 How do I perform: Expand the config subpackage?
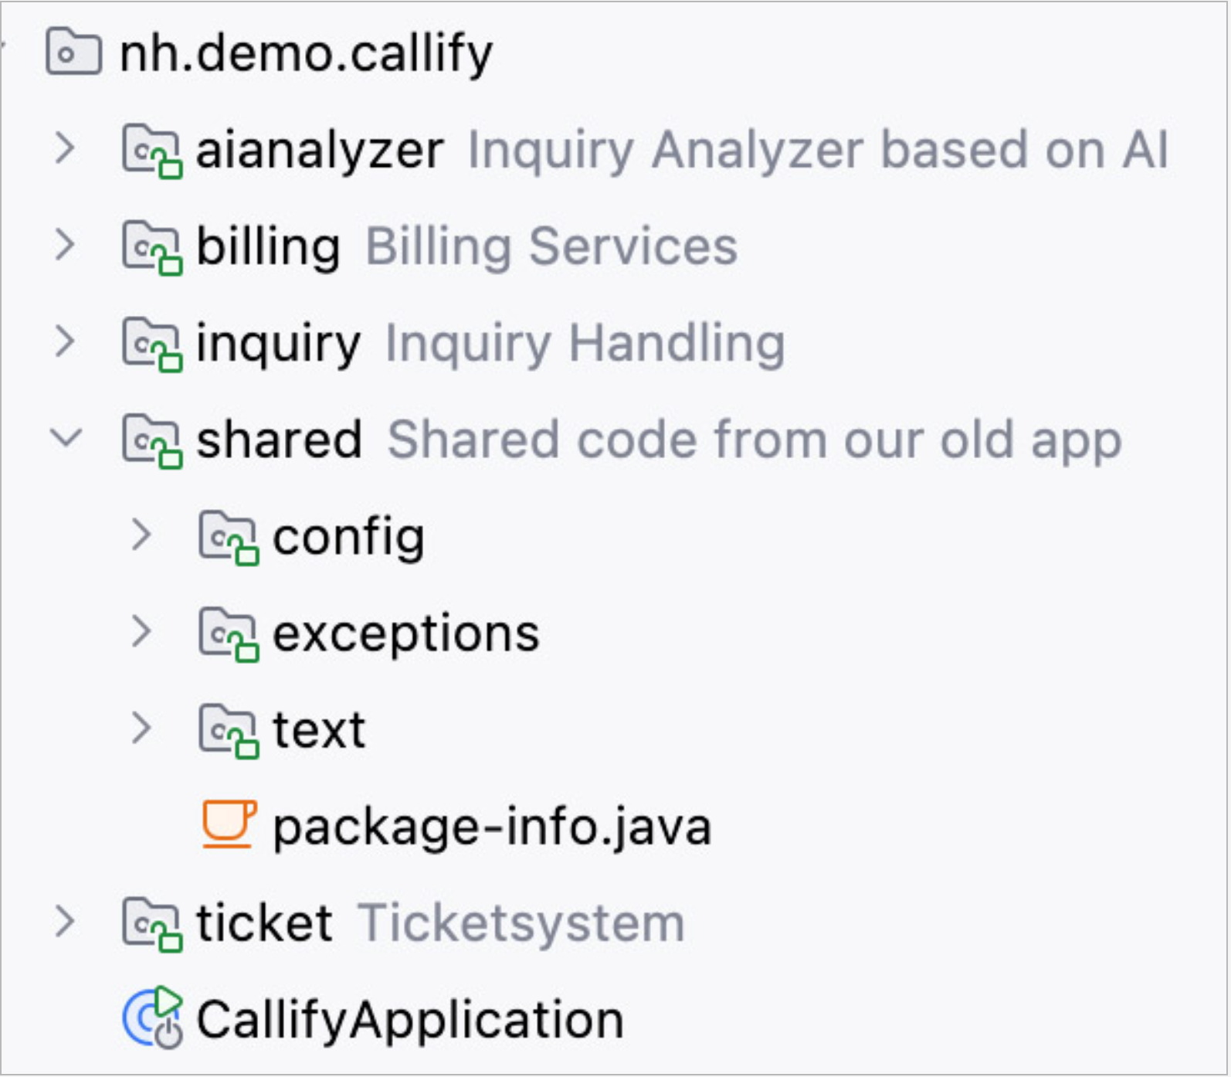(x=141, y=535)
